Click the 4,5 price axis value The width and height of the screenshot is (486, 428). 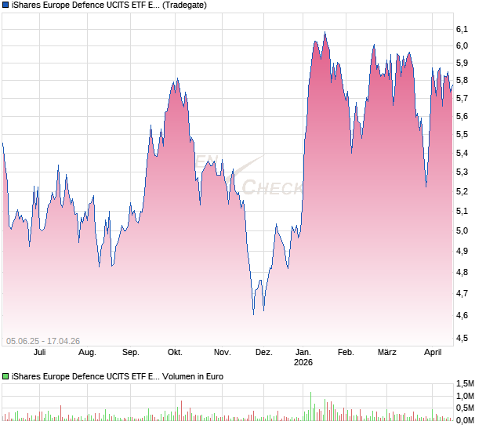click(462, 338)
